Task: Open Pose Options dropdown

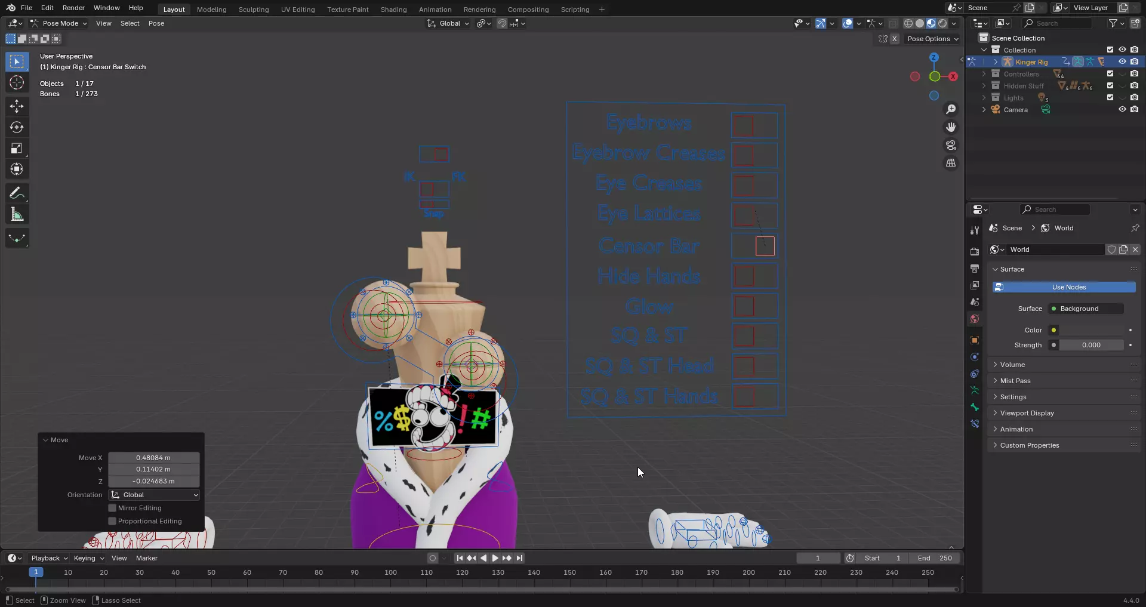Action: pos(933,39)
